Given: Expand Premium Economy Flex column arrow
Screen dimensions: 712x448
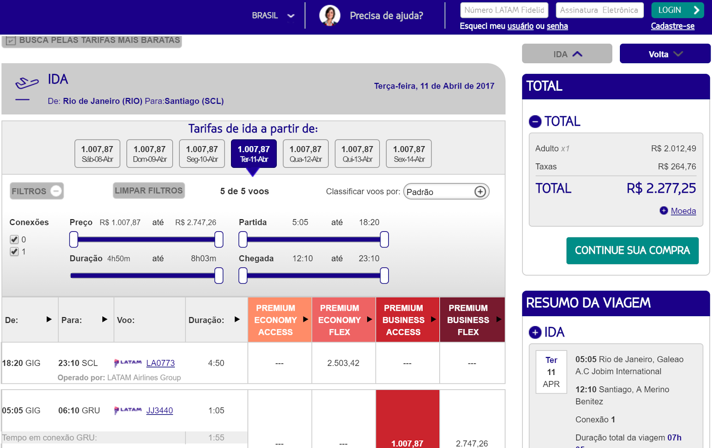Looking at the screenshot, I should tap(369, 319).
